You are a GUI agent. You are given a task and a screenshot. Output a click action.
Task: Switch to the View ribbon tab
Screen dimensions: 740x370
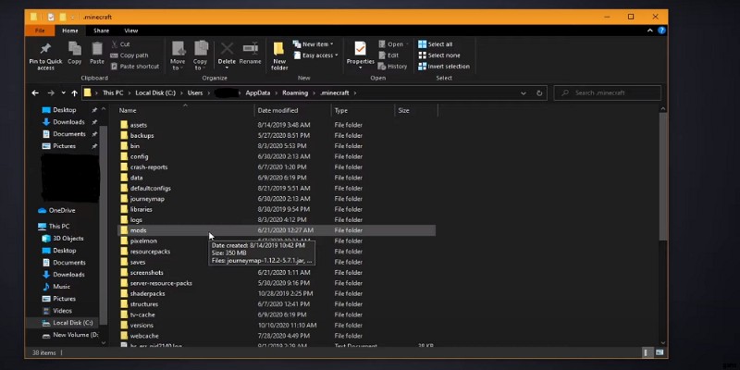pos(130,31)
